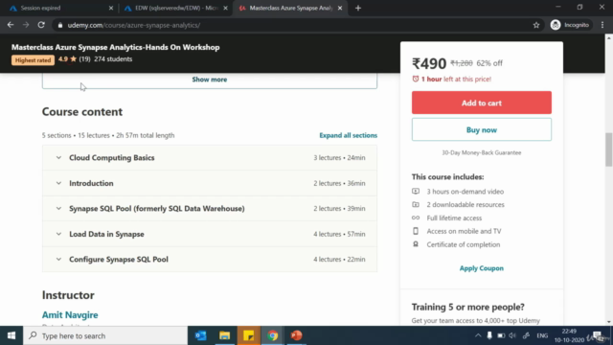Expand the Configure Synapse SQL Pool section
The height and width of the screenshot is (345, 613).
coord(210,260)
